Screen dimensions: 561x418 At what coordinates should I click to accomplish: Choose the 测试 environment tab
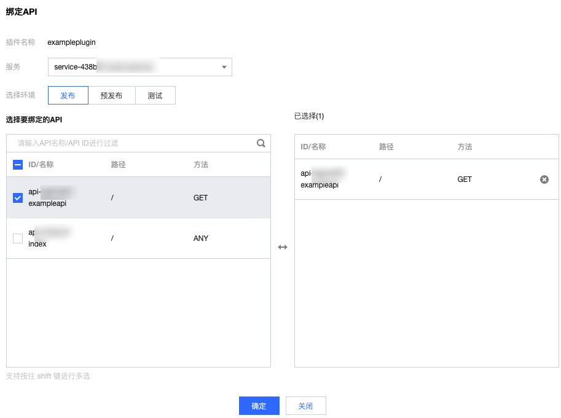[155, 95]
